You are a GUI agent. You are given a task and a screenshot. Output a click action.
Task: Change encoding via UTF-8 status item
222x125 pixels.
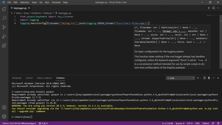(x=190, y=124)
